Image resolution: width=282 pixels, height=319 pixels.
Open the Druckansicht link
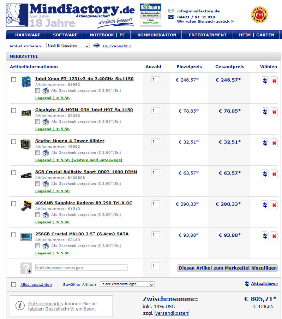[x=117, y=46]
